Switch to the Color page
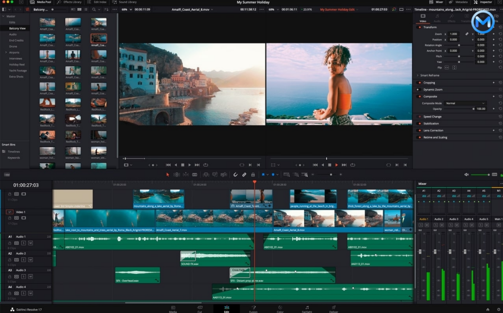Image resolution: width=503 pixels, height=313 pixels. [x=280, y=309]
